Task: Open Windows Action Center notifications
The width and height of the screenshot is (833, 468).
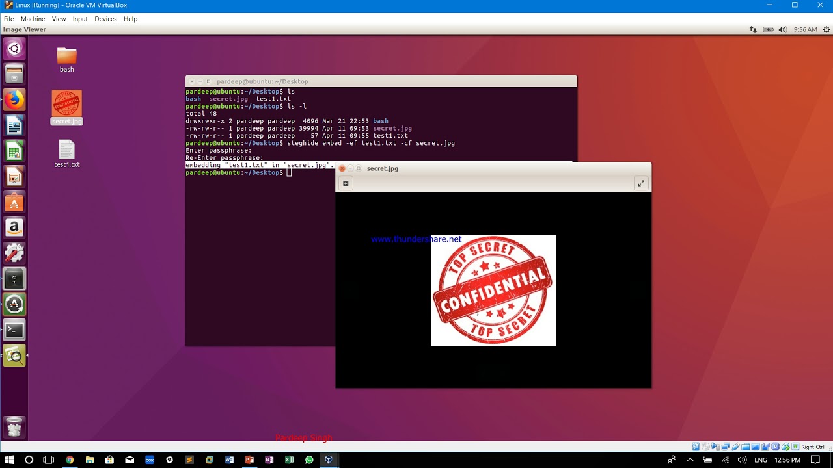Action: tap(815, 460)
